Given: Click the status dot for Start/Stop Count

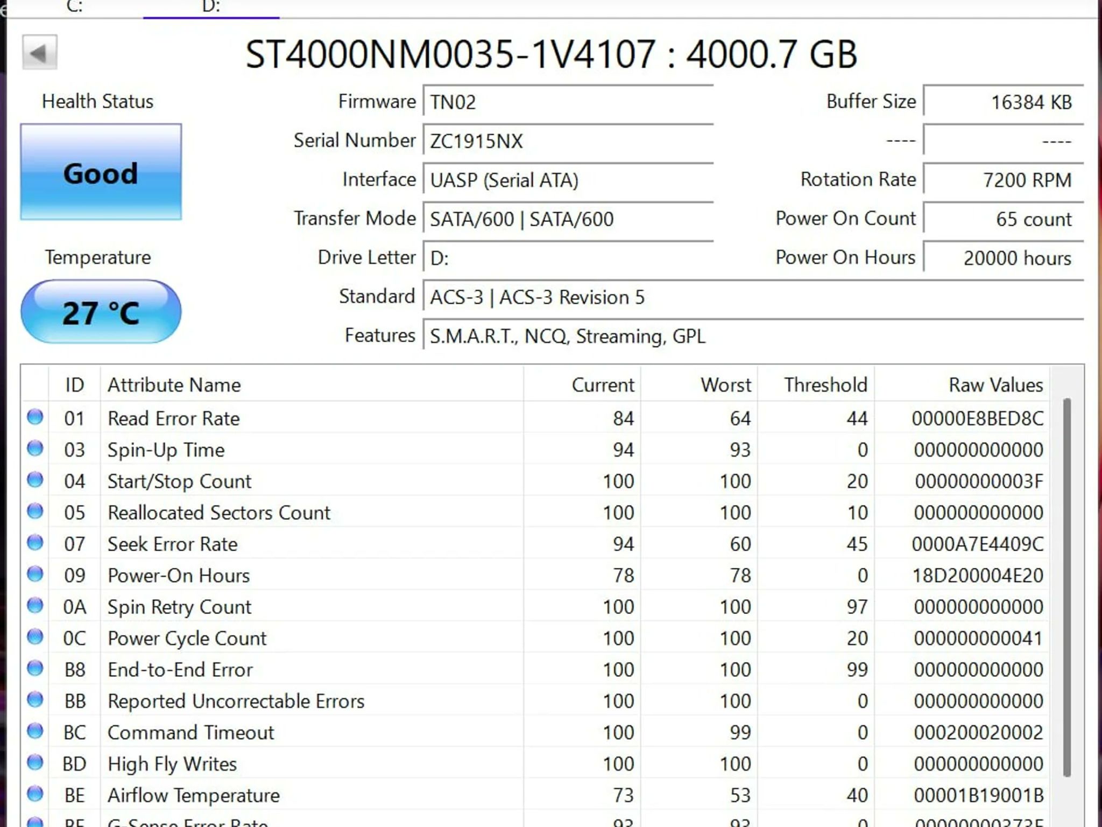Looking at the screenshot, I should click(35, 479).
